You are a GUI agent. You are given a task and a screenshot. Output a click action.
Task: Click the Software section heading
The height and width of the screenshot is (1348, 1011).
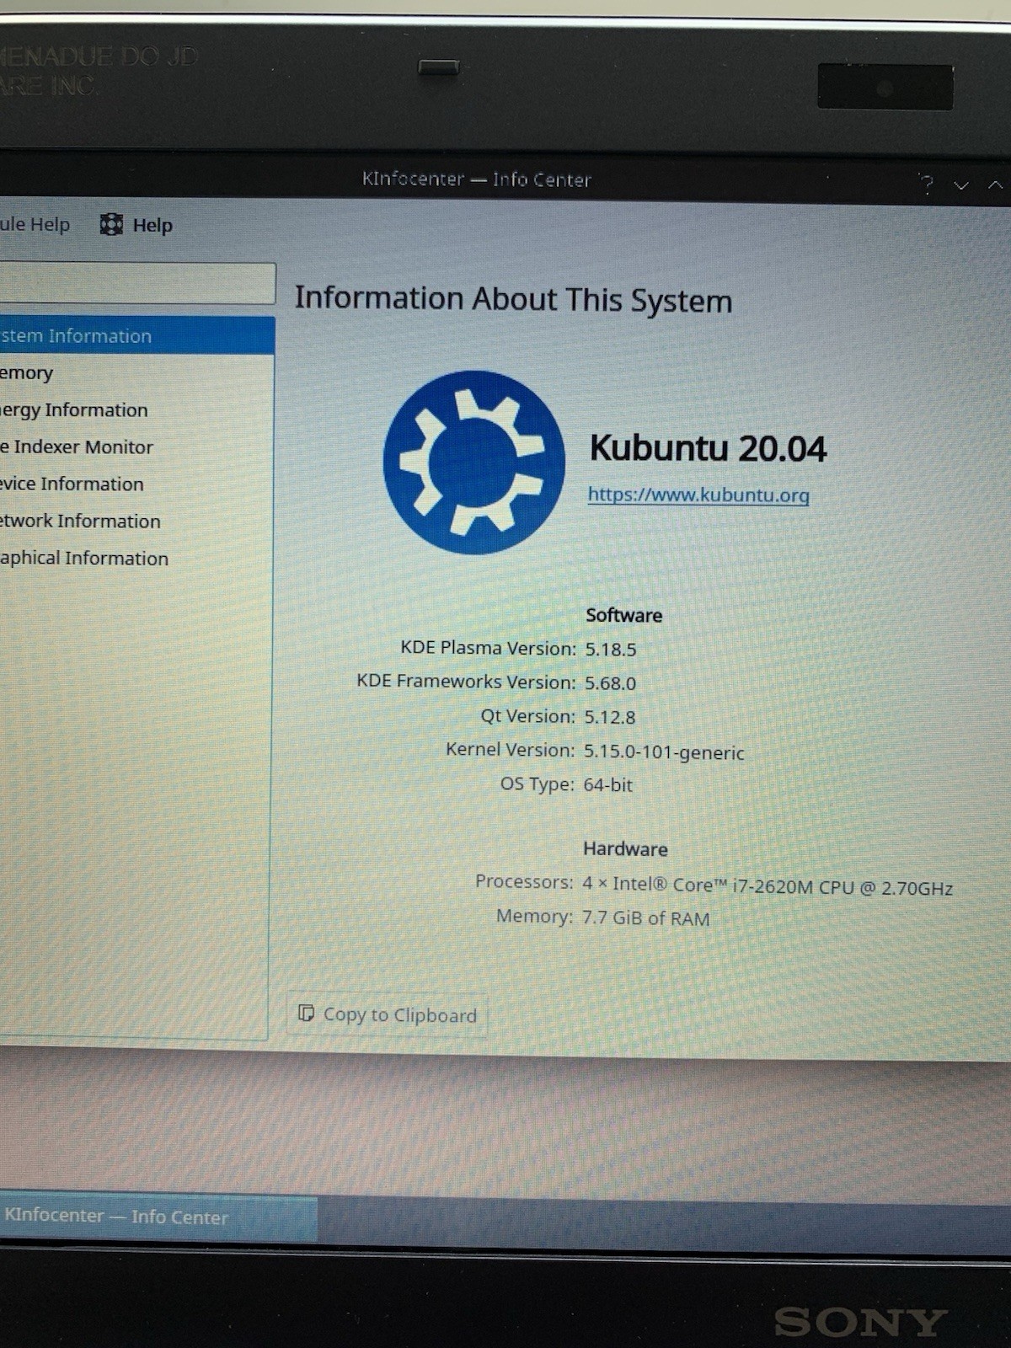point(624,615)
